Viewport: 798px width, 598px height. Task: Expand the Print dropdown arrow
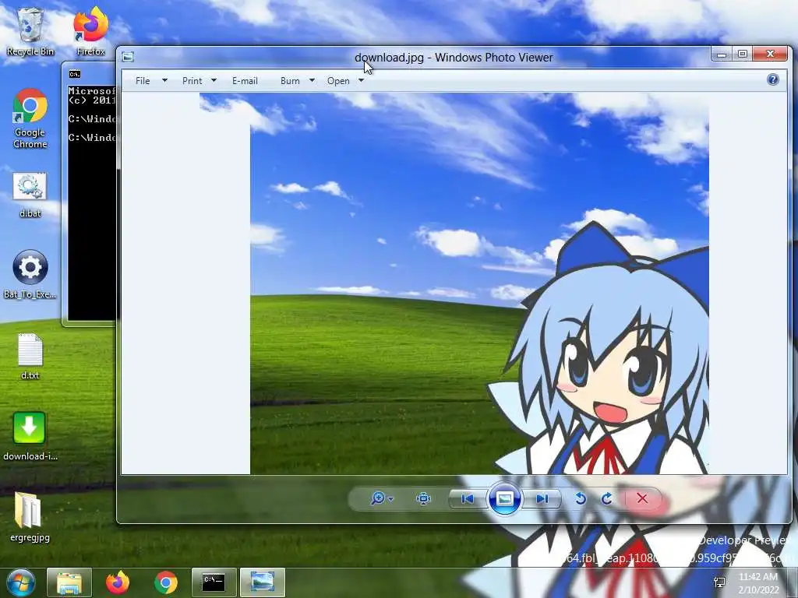[214, 80]
